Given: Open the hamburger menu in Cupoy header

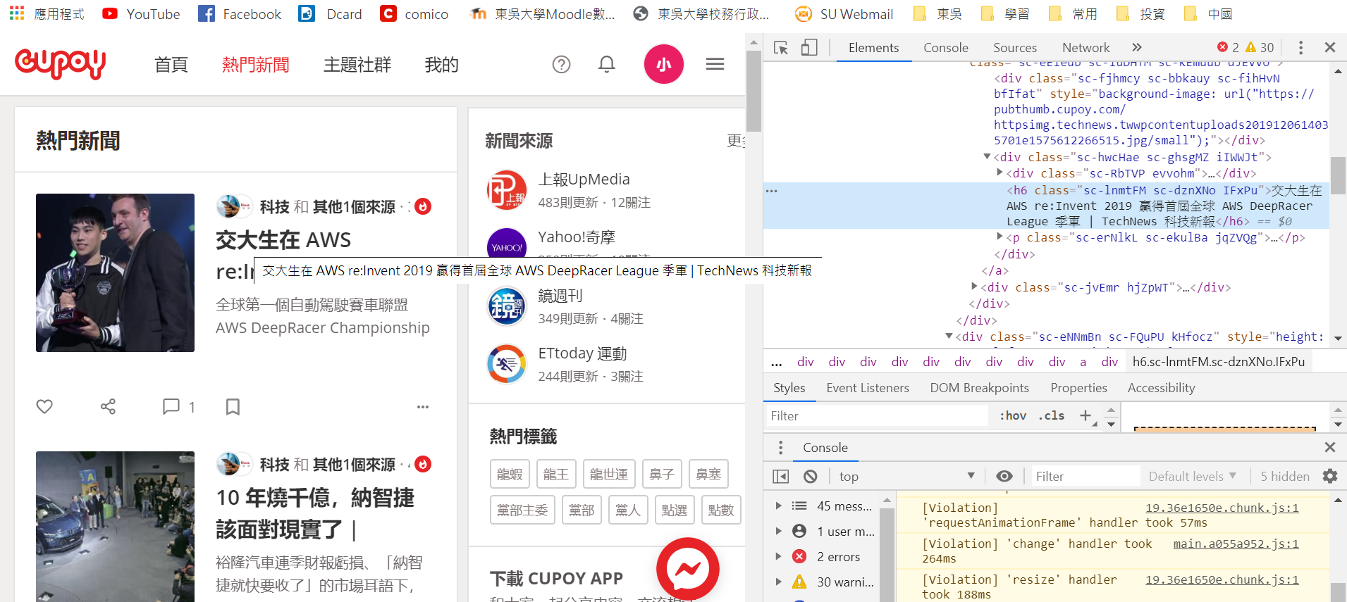Looking at the screenshot, I should click(715, 65).
